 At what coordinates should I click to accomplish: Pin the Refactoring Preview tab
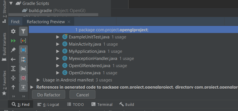point(13,50)
